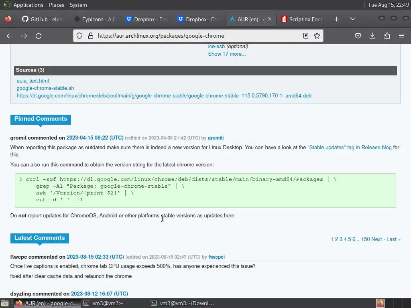Reload the current AUR page

pyautogui.click(x=39, y=36)
